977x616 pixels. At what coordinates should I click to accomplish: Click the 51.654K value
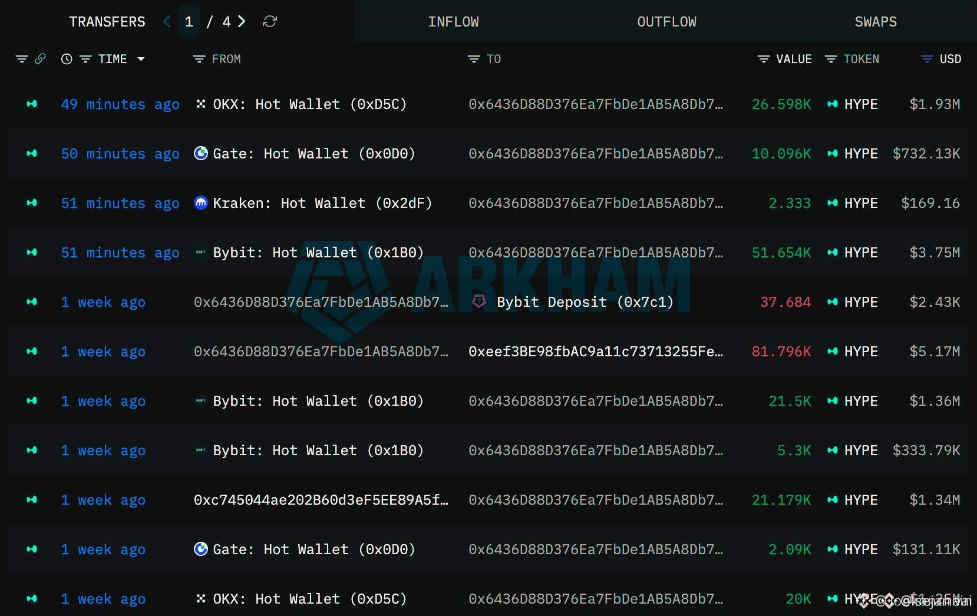[781, 253]
